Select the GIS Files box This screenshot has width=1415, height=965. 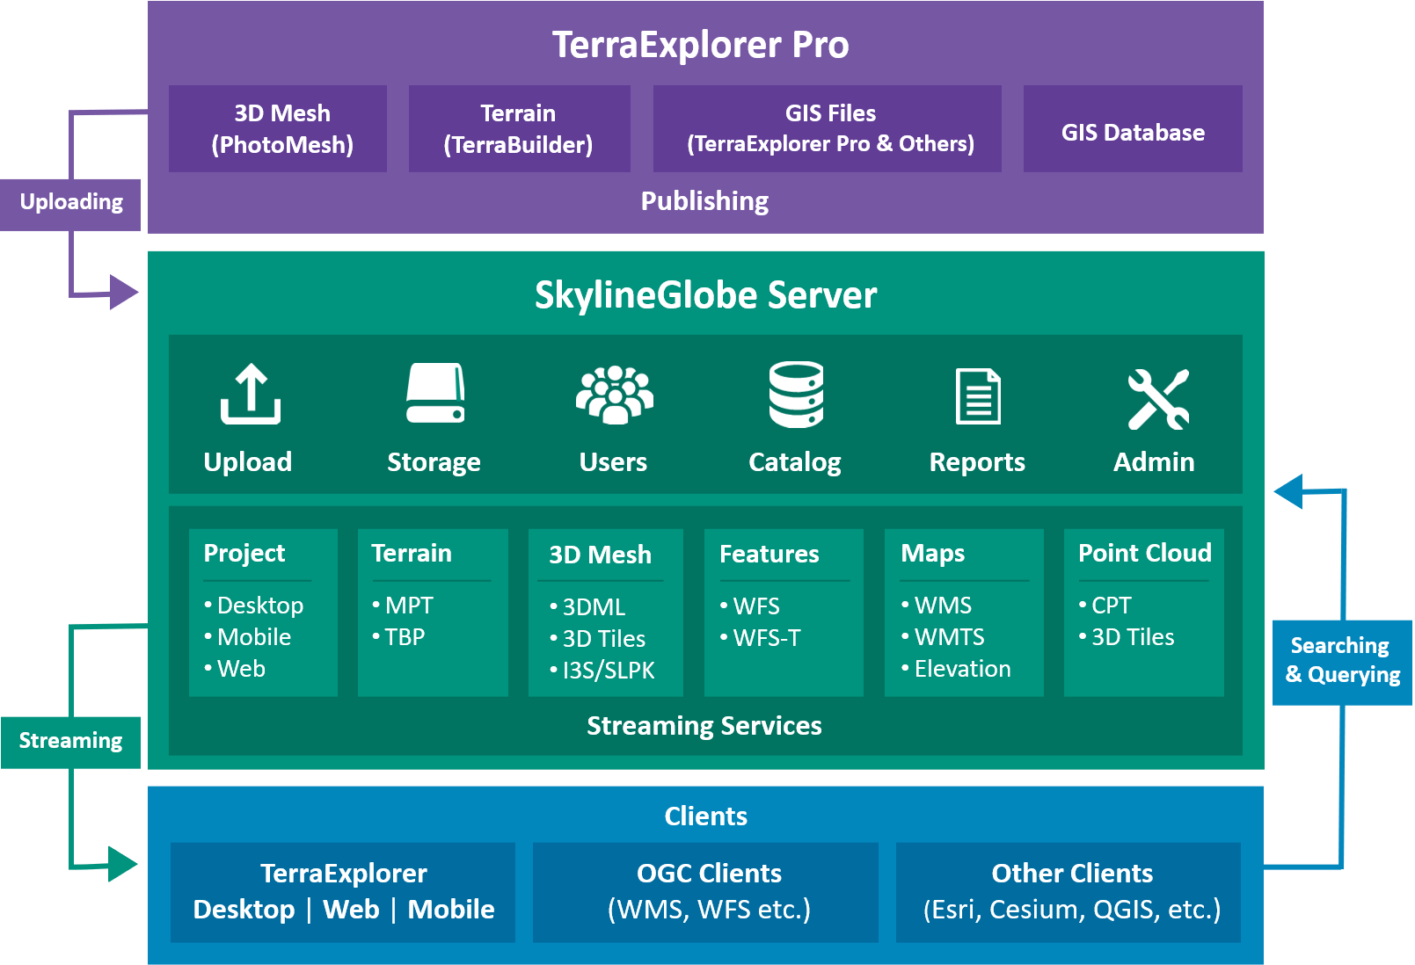(828, 128)
